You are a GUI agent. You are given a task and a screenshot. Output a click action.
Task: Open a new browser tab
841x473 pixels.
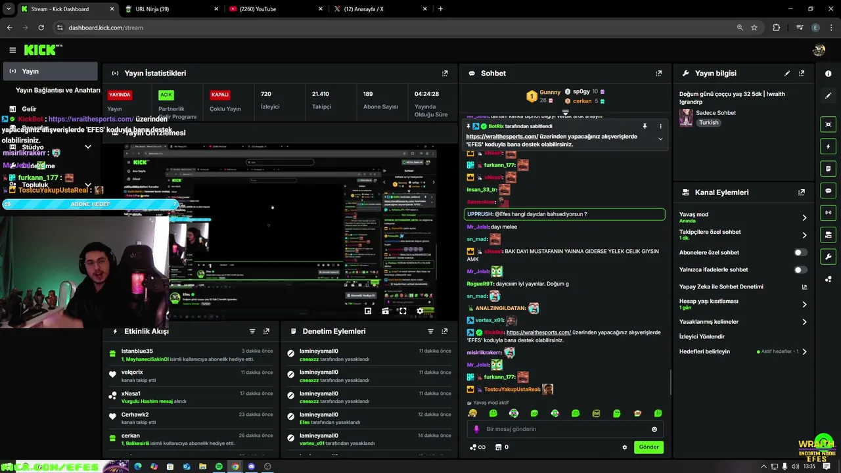click(440, 9)
